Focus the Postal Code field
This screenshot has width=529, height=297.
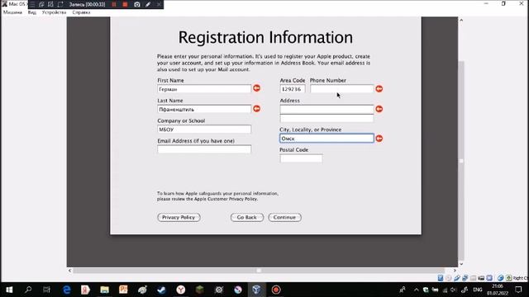pos(301,158)
